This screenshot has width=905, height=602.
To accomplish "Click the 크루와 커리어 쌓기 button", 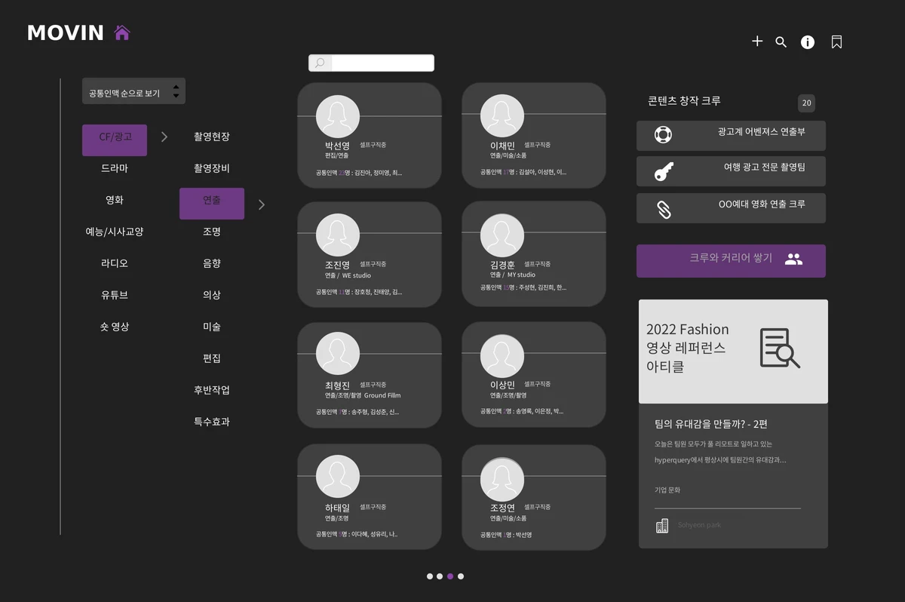I will pyautogui.click(x=731, y=261).
